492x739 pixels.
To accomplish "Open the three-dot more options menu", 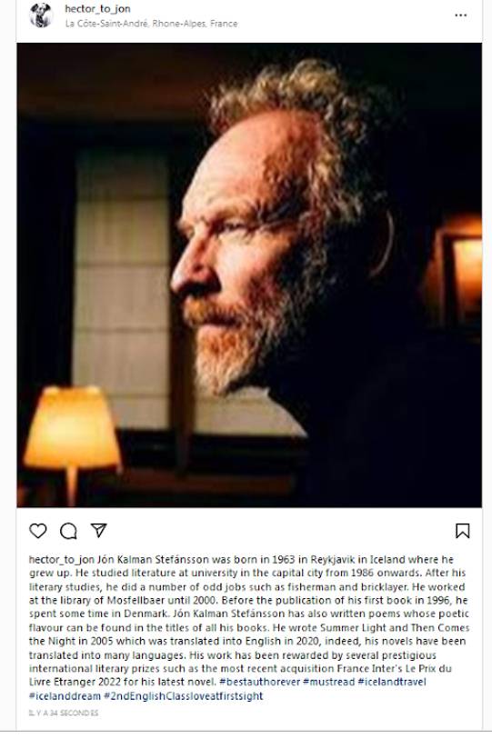I will tap(461, 15).
